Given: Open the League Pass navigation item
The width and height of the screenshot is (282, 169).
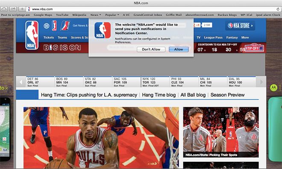Looking at the screenshot, I should tap(213, 38).
